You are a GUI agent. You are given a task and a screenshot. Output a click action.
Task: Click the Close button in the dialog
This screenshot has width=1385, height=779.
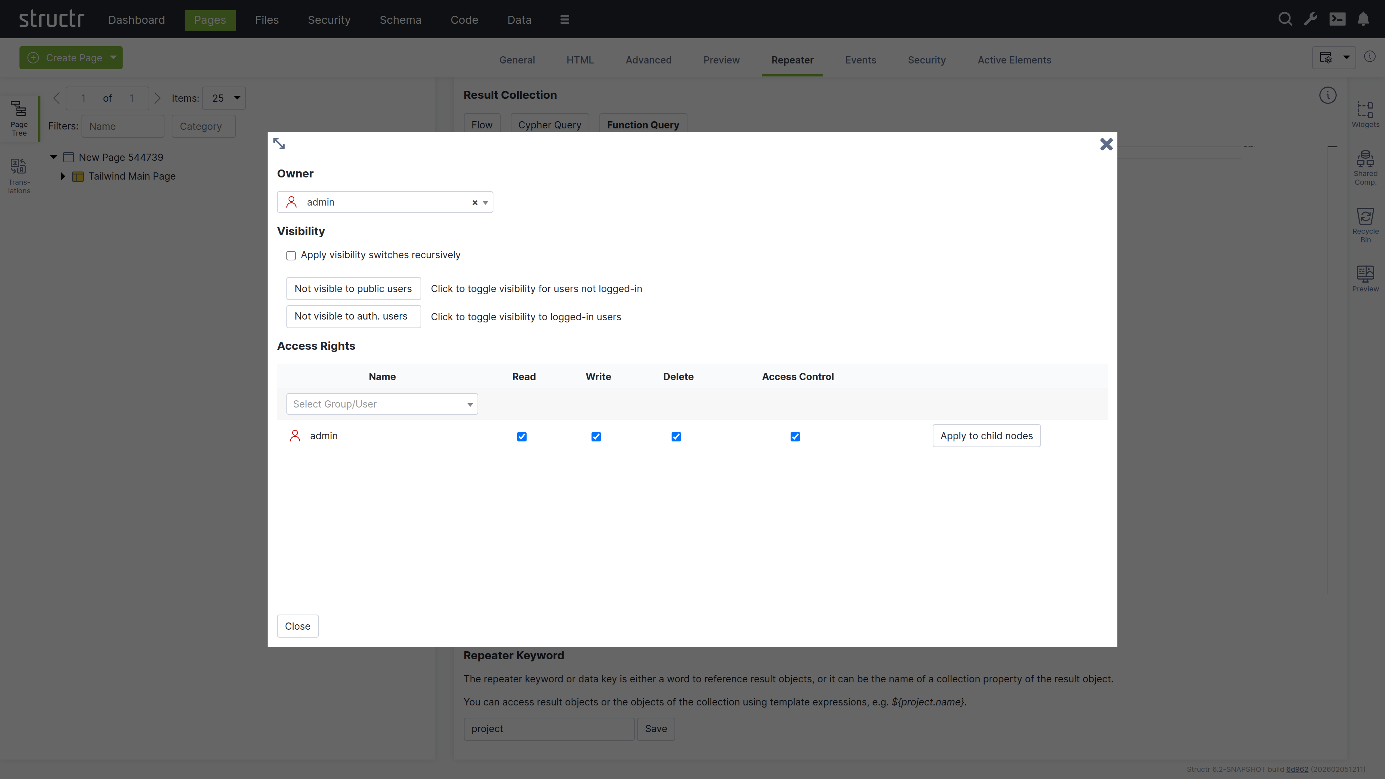[x=297, y=626]
